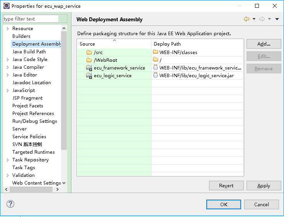Screen dimensions: 284x217
Task: Select the /WebRoot folder source entry
Action: point(105,60)
